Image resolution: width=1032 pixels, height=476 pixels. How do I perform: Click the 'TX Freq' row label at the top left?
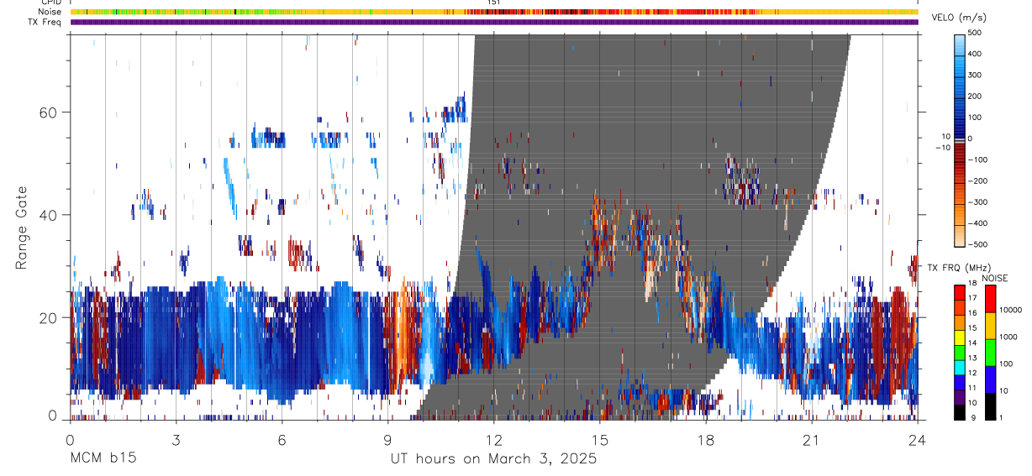(x=45, y=21)
